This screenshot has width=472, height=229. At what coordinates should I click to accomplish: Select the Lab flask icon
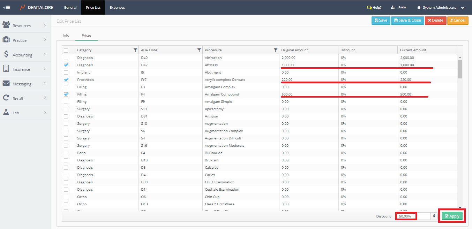[6, 112]
